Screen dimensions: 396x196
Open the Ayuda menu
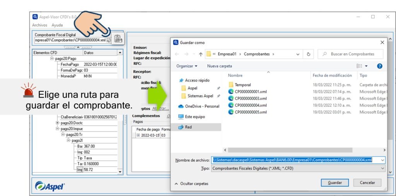57,25
